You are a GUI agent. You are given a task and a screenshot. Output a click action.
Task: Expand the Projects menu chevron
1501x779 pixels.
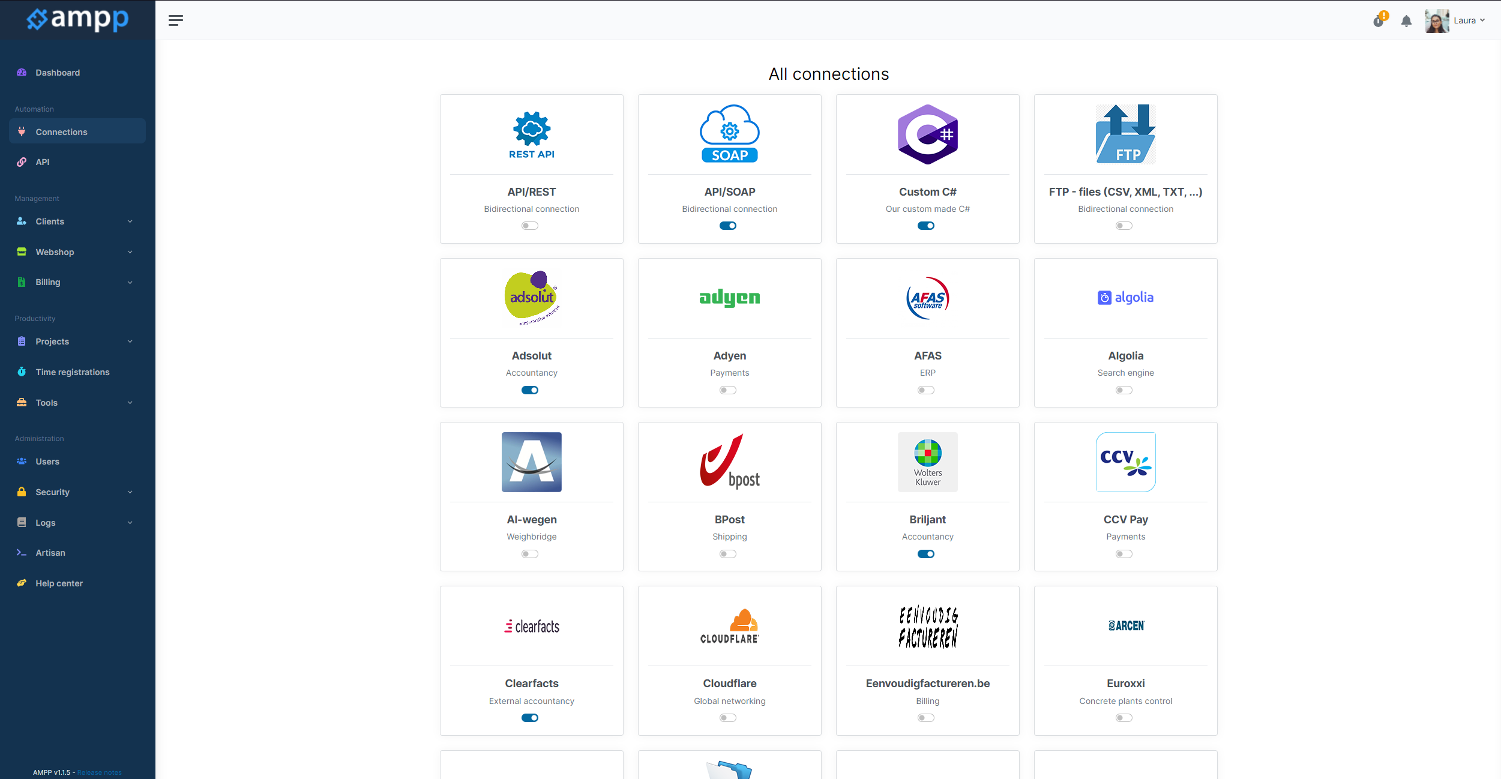point(130,341)
